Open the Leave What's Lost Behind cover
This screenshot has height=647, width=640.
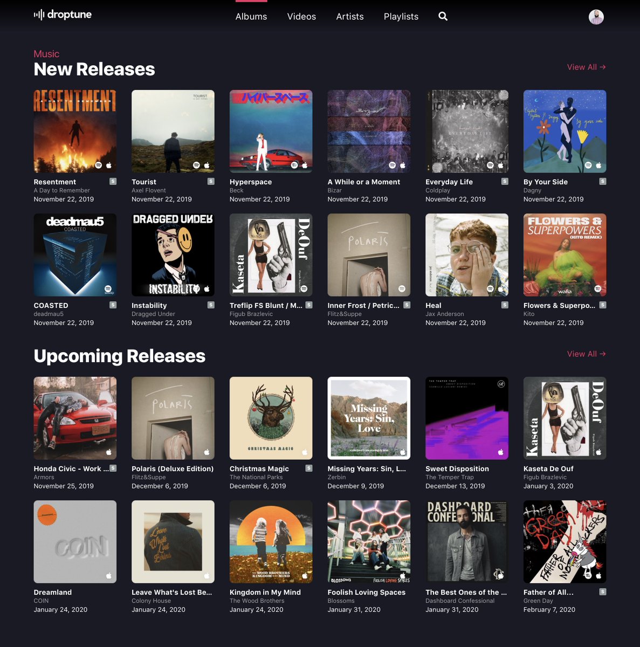(x=173, y=542)
